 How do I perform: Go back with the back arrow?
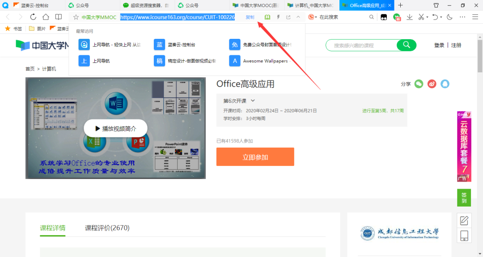[x=8, y=17]
